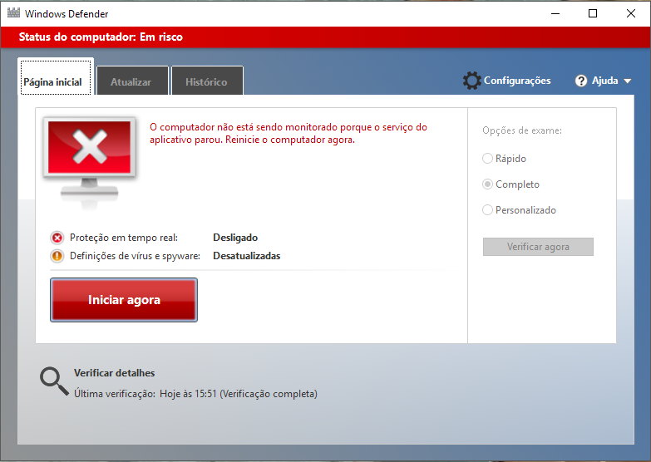Image resolution: width=651 pixels, height=462 pixels.
Task: Click the Windows Defender castle icon in title bar
Action: pyautogui.click(x=13, y=12)
